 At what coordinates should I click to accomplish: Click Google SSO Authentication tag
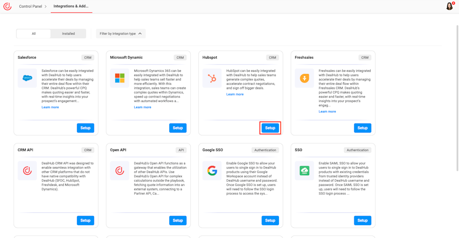(265, 150)
